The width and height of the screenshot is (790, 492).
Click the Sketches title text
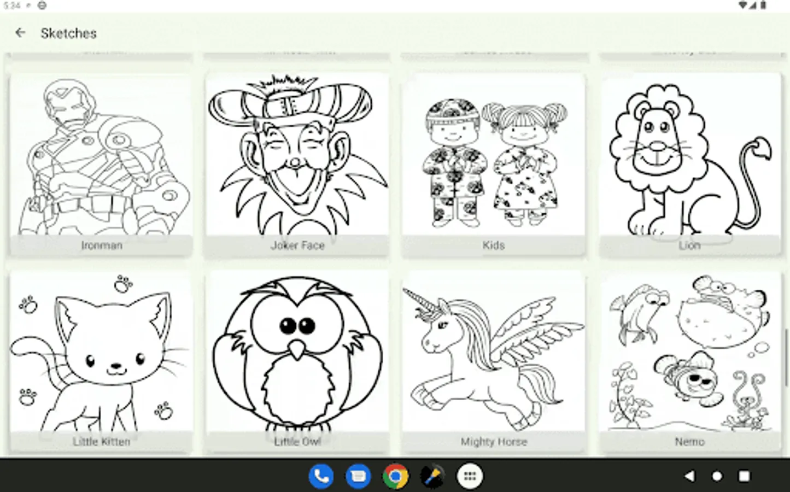pos(69,33)
